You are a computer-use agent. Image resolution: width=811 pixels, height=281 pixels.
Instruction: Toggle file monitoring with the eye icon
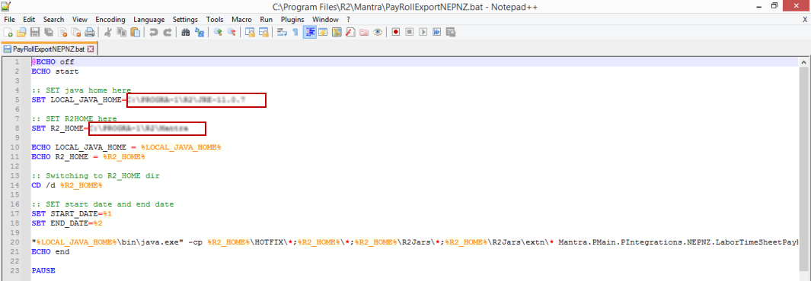[x=378, y=33]
